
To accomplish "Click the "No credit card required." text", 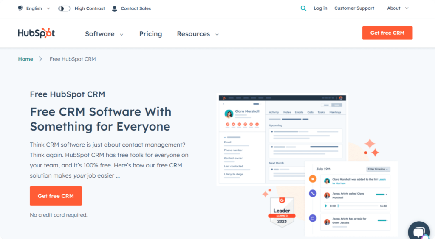I will tap(59, 215).
